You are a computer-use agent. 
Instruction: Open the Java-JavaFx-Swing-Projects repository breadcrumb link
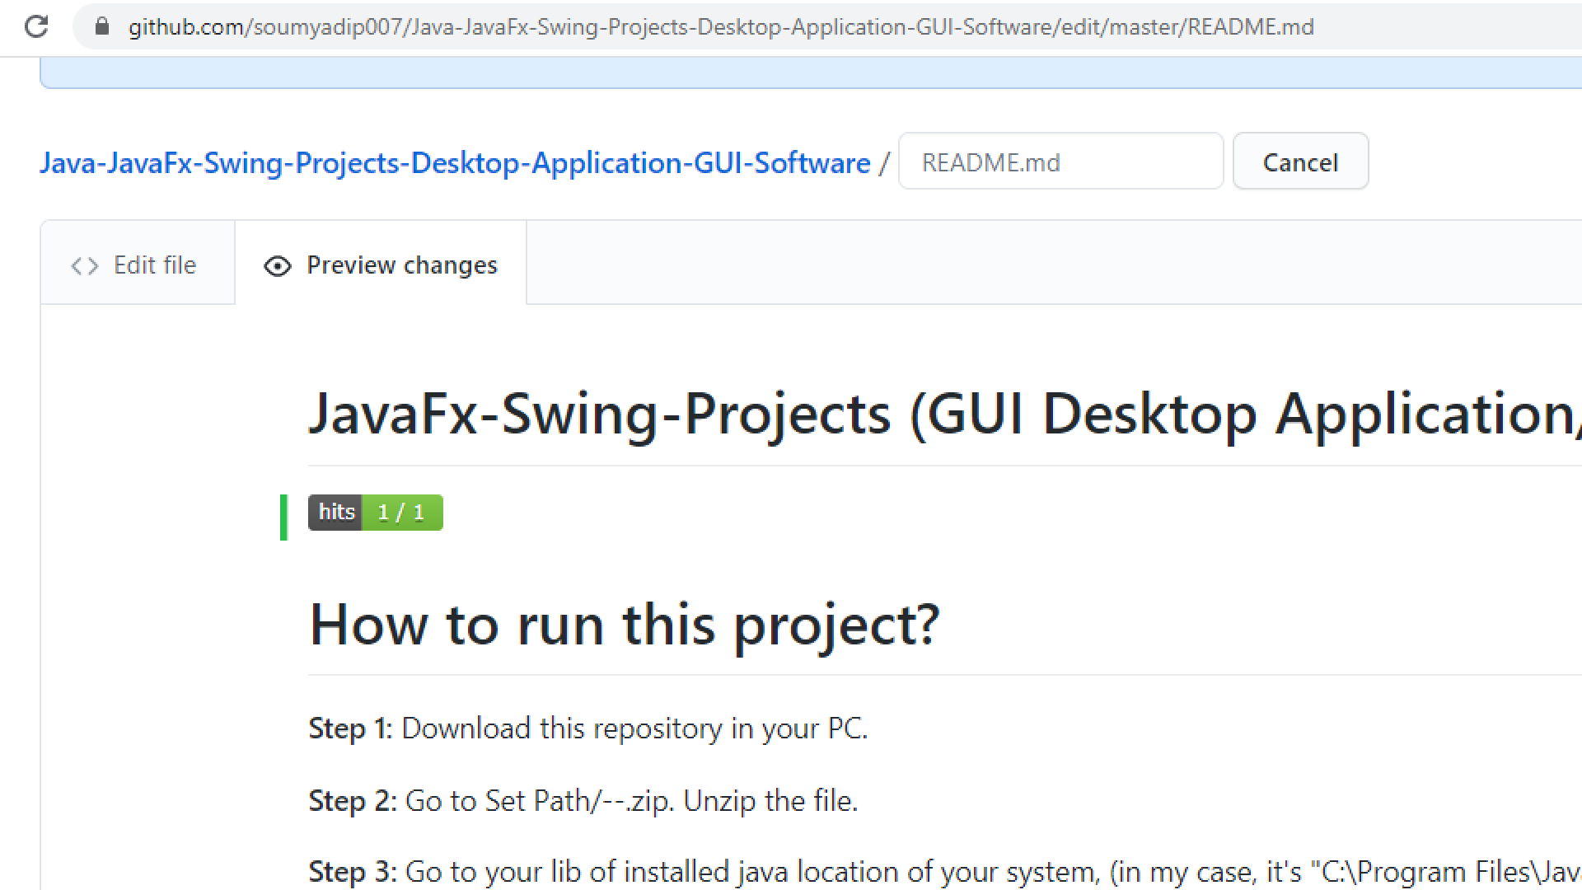coord(454,162)
